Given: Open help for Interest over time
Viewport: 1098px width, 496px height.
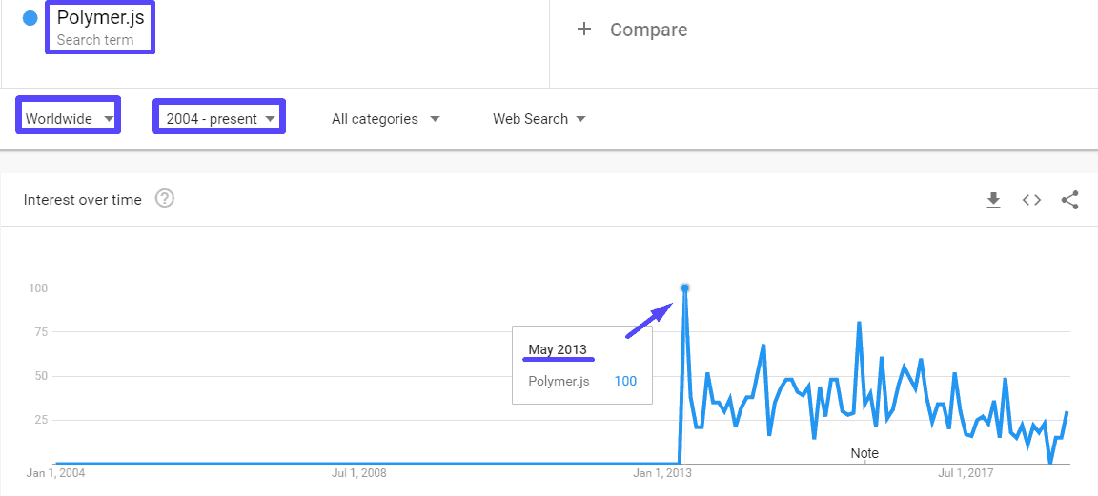Looking at the screenshot, I should point(165,199).
